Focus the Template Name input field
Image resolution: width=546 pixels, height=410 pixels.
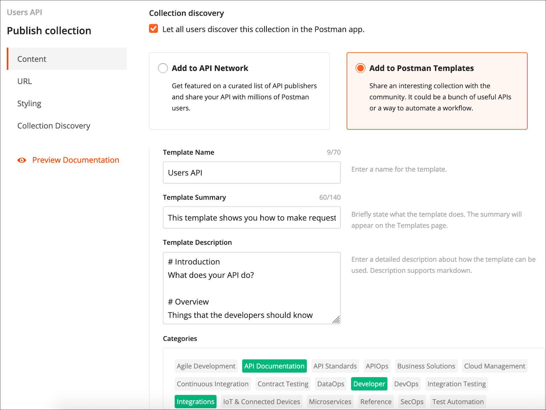point(252,172)
